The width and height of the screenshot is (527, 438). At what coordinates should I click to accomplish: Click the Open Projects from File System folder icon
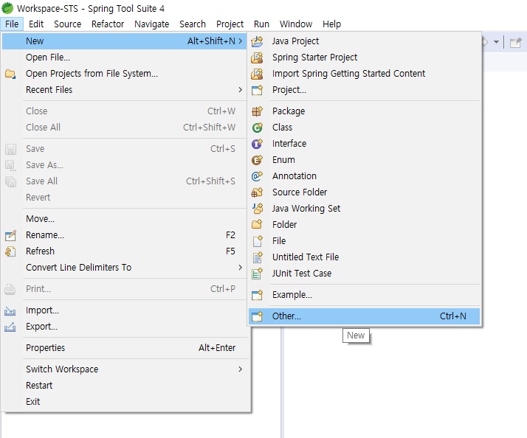click(10, 74)
